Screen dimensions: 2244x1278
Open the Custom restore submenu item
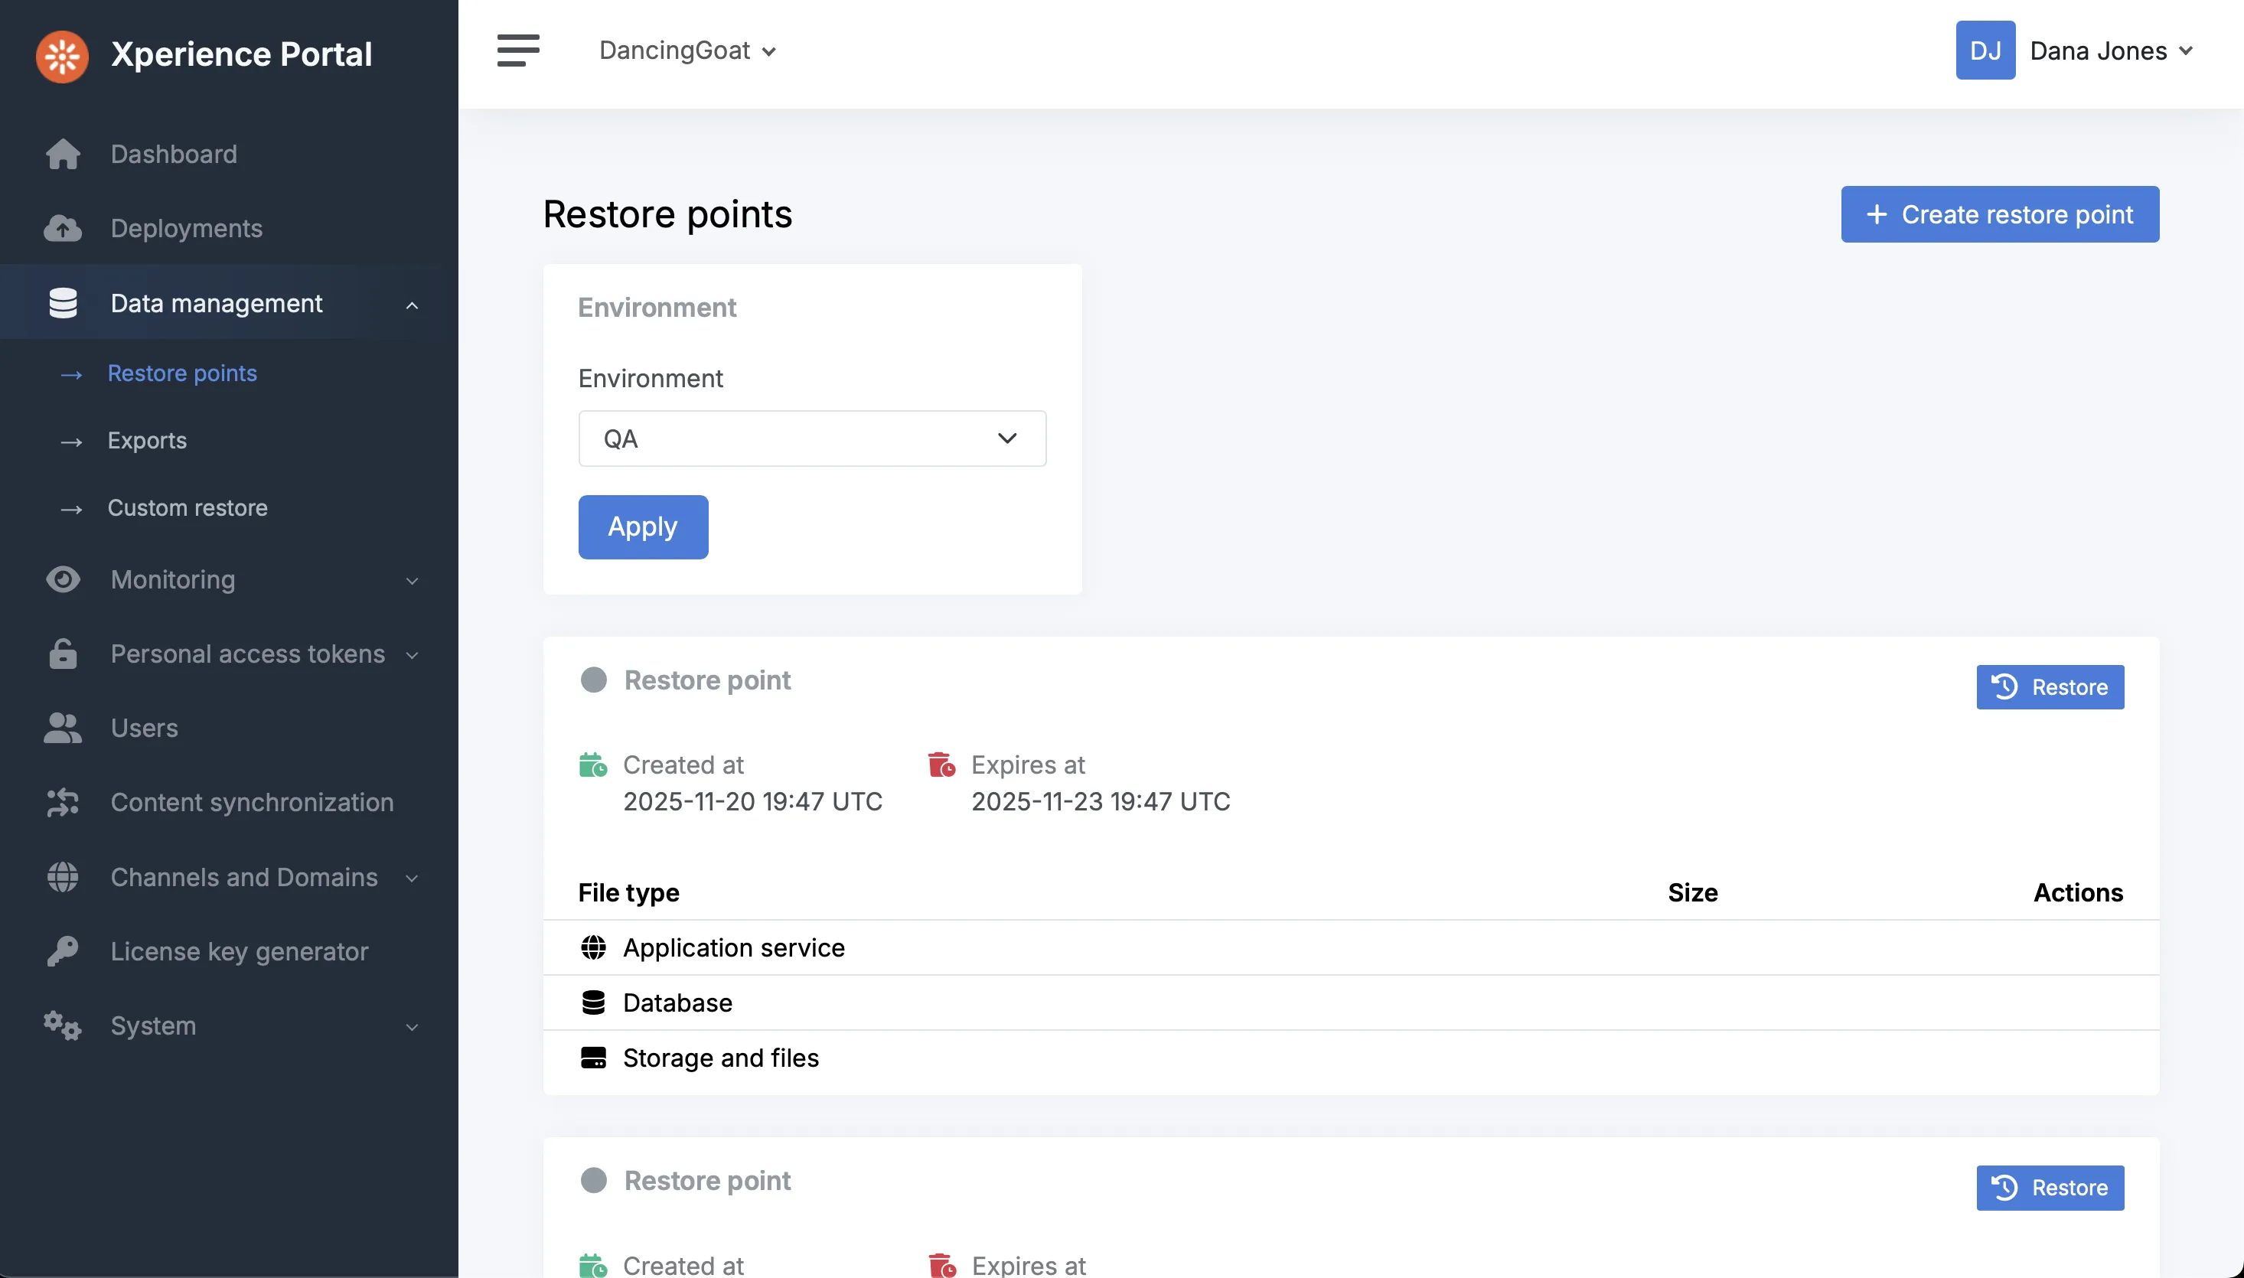click(x=187, y=507)
